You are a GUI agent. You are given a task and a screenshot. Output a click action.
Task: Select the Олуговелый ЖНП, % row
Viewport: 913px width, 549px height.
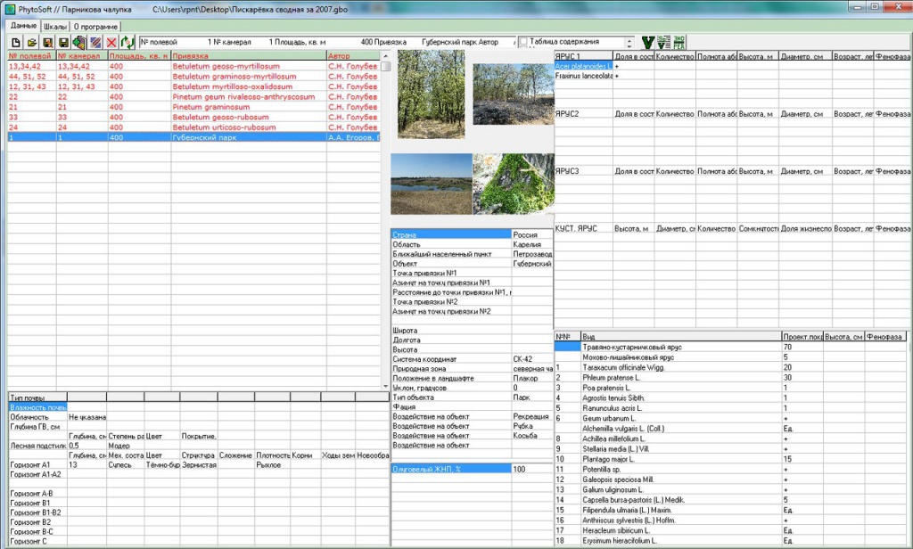click(472, 469)
